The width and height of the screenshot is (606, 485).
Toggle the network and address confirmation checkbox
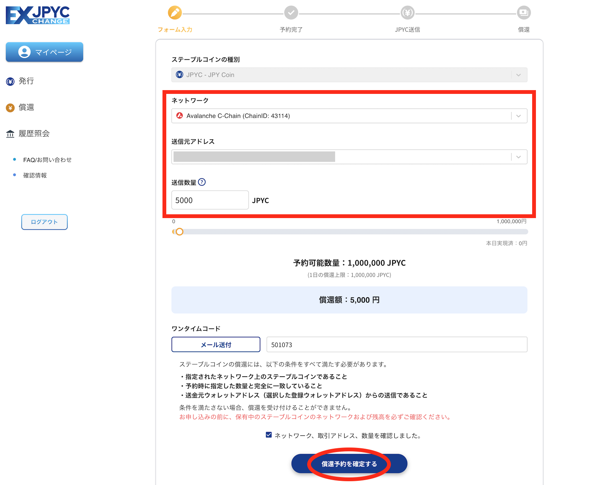[x=269, y=435]
